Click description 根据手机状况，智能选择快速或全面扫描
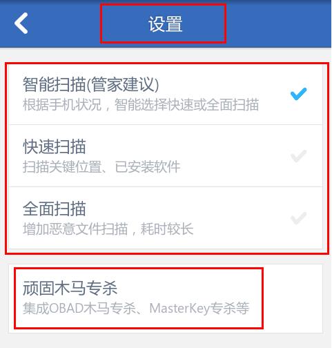The image size is (332, 348). pyautogui.click(x=141, y=105)
